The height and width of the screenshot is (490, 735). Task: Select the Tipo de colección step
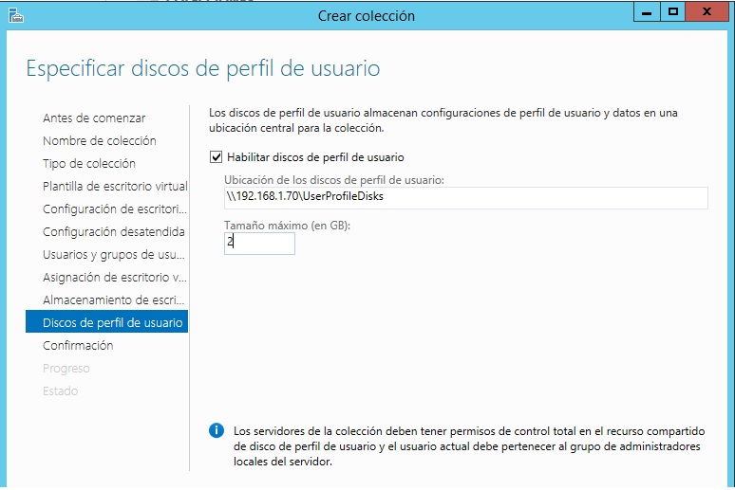[89, 164]
